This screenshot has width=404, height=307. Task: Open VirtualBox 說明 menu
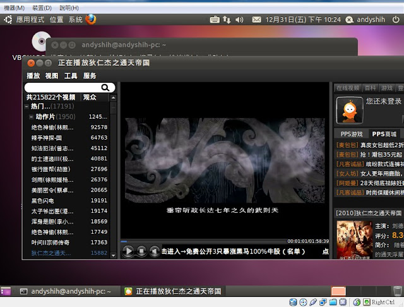click(x=69, y=8)
